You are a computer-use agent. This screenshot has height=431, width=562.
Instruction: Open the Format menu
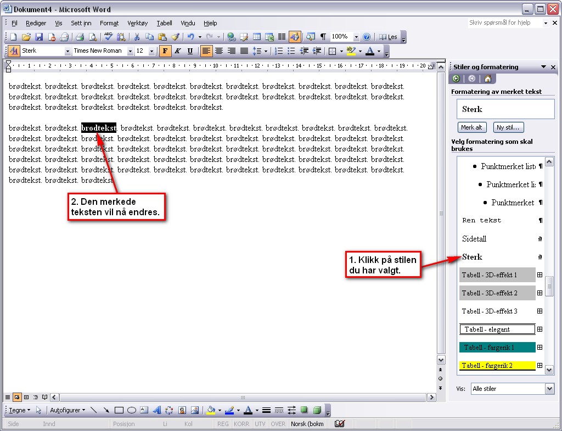pos(109,23)
